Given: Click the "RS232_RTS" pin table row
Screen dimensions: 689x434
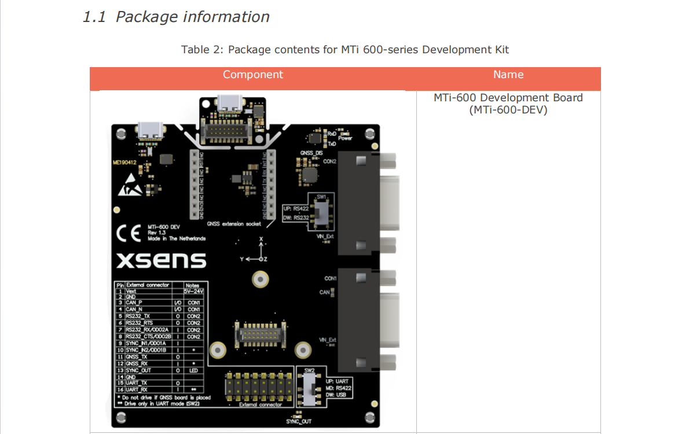Looking at the screenshot, I should tap(159, 323).
